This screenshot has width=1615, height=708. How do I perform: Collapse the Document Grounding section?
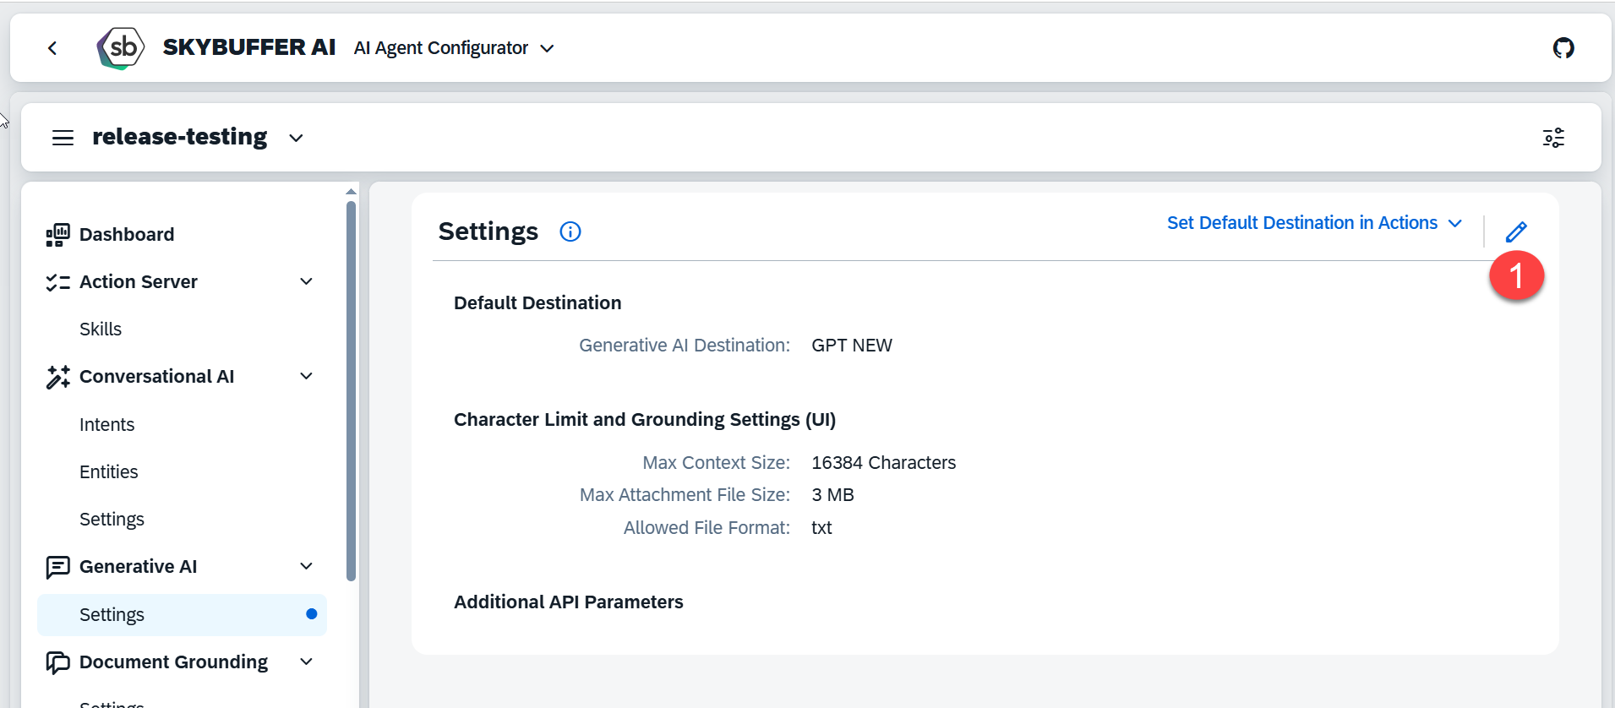point(306,662)
